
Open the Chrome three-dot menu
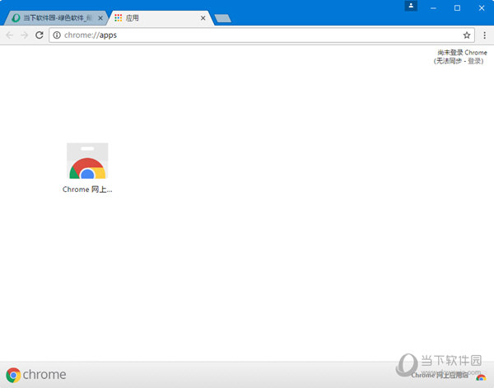click(x=484, y=35)
